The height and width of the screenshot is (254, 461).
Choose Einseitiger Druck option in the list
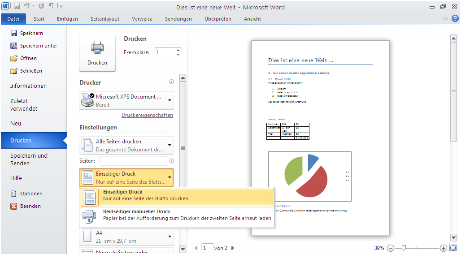tap(177, 197)
